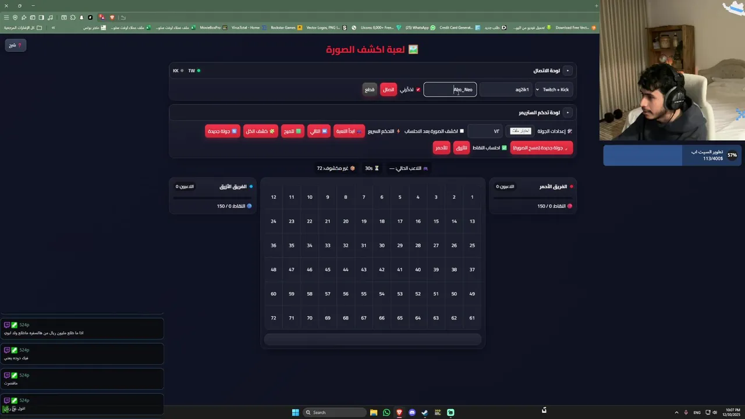Click كشف الكل reveal all button
The width and height of the screenshot is (745, 419).
coord(260,131)
